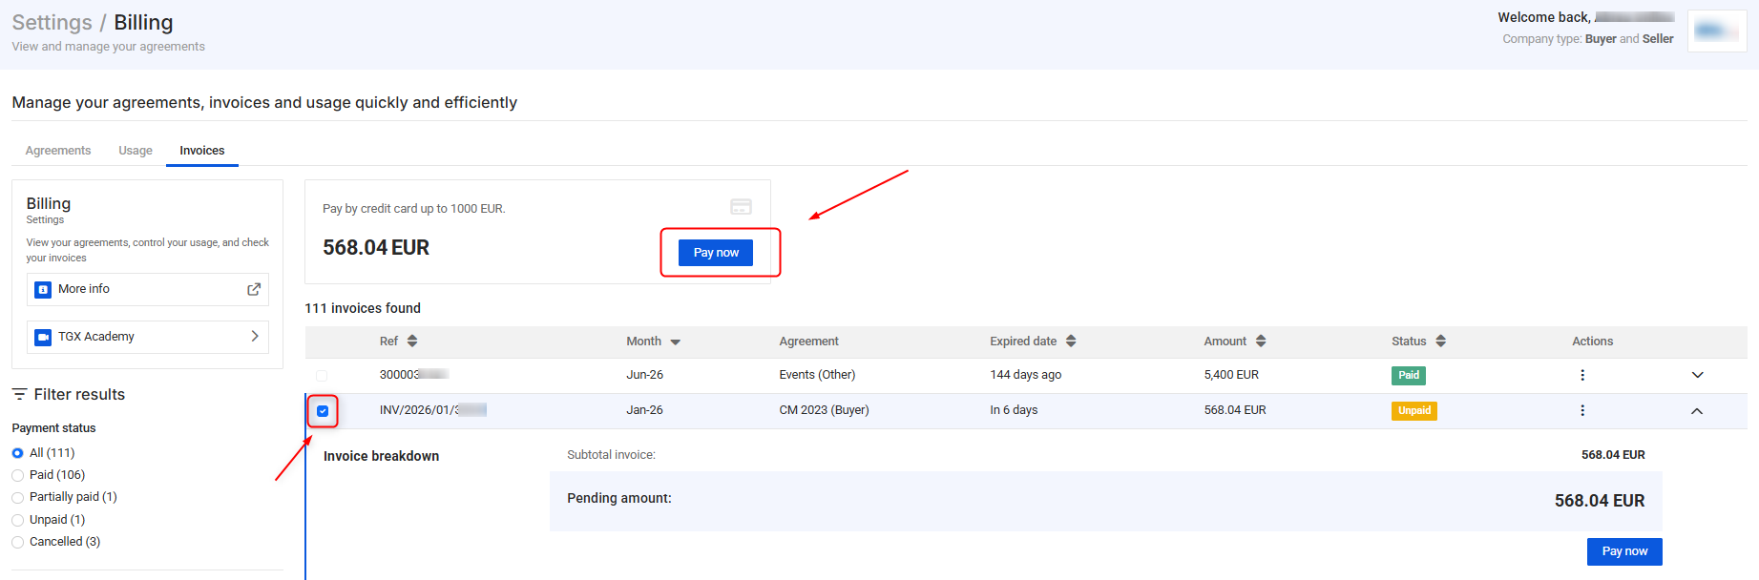The width and height of the screenshot is (1759, 580).
Task: Sort invoices by Ref column arrows
Action: [x=412, y=342]
